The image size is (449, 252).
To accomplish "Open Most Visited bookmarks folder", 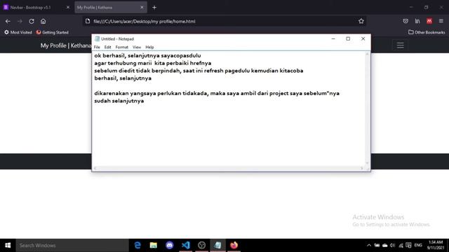I will point(18,32).
